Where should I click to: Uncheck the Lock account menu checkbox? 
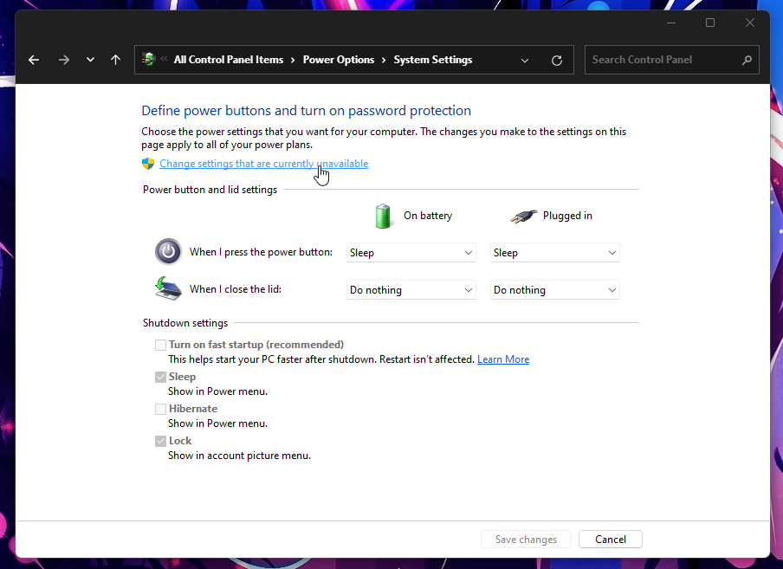point(160,441)
